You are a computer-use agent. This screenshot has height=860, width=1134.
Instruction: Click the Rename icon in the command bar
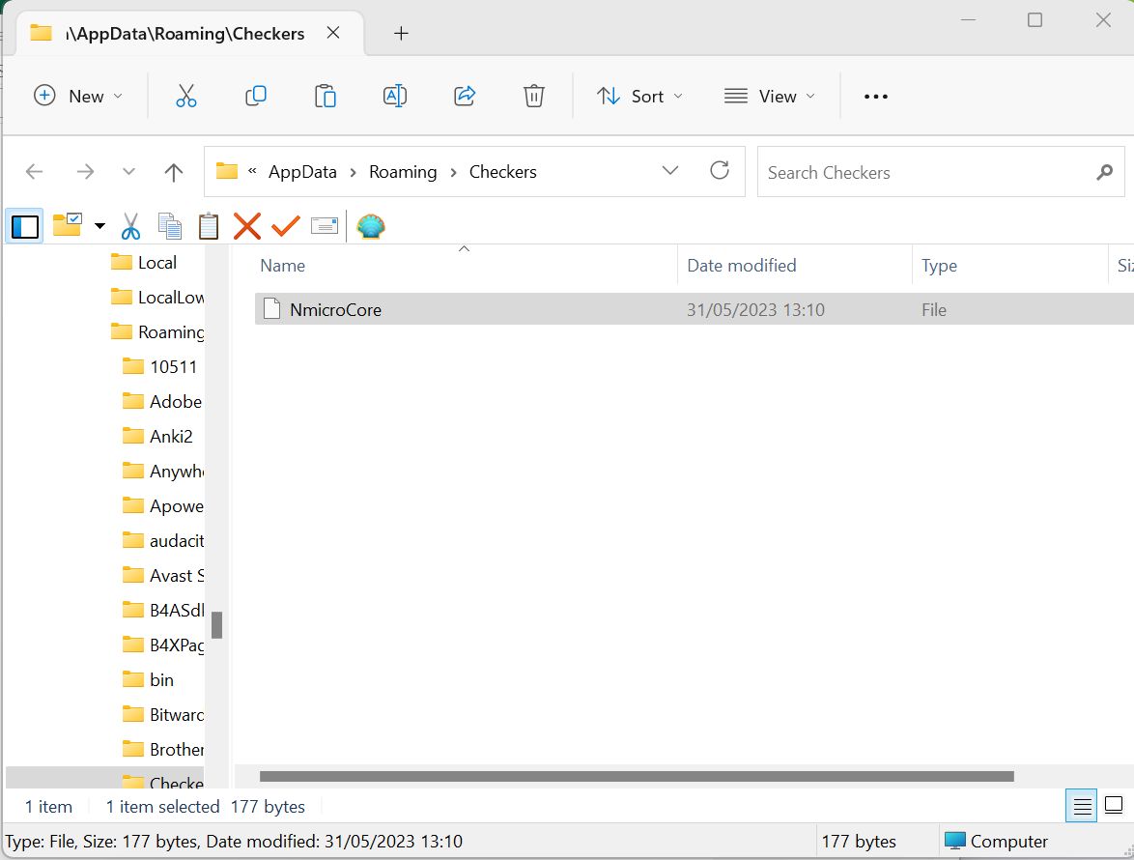pyautogui.click(x=394, y=97)
